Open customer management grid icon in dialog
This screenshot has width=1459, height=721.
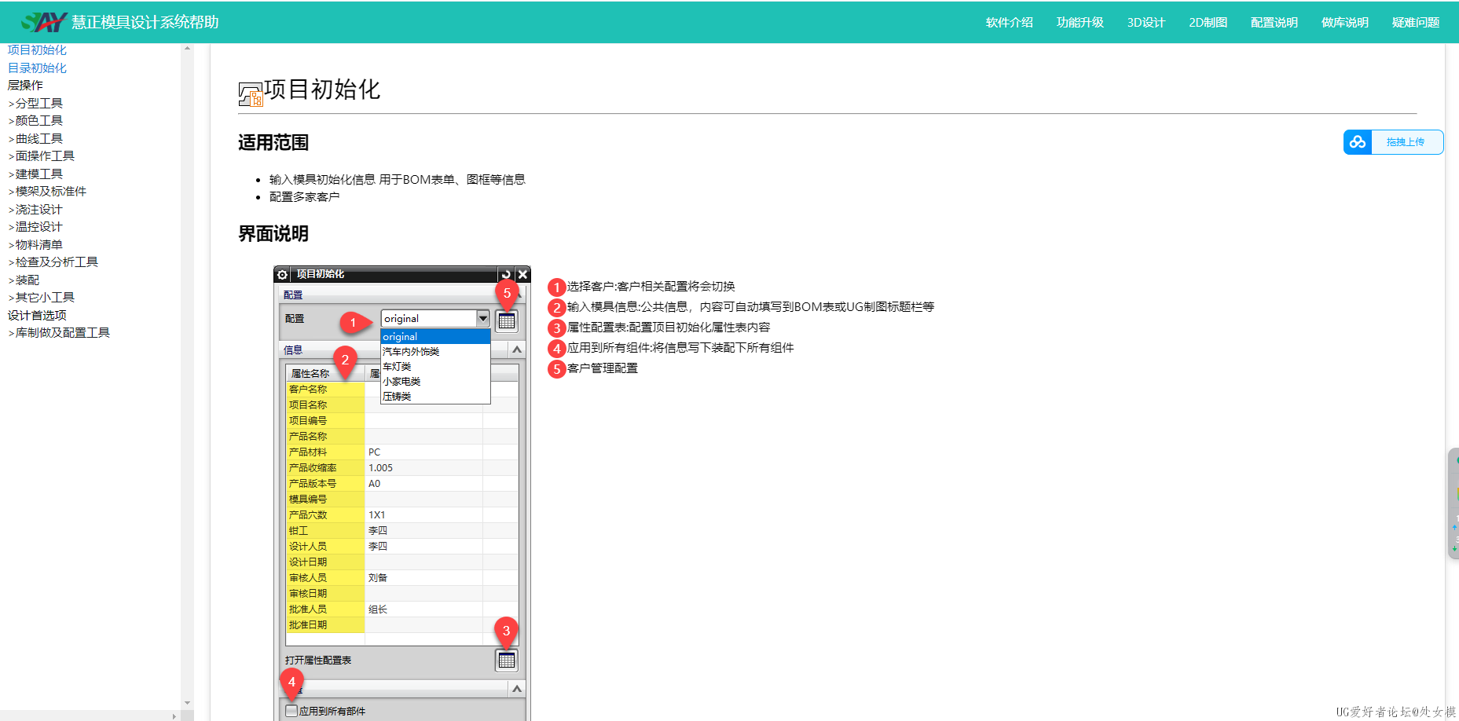click(507, 320)
